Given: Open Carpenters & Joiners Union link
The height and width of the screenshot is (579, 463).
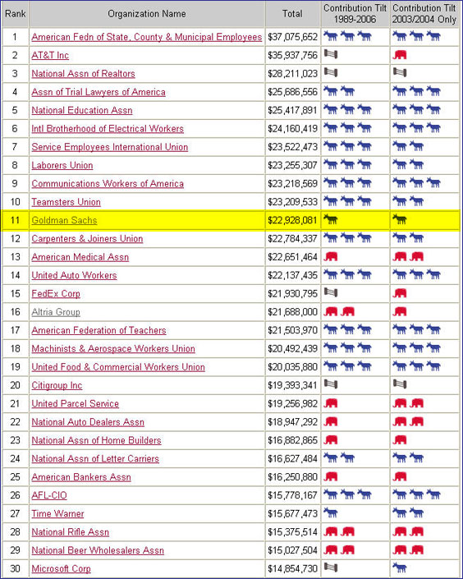Looking at the screenshot, I should (x=87, y=238).
